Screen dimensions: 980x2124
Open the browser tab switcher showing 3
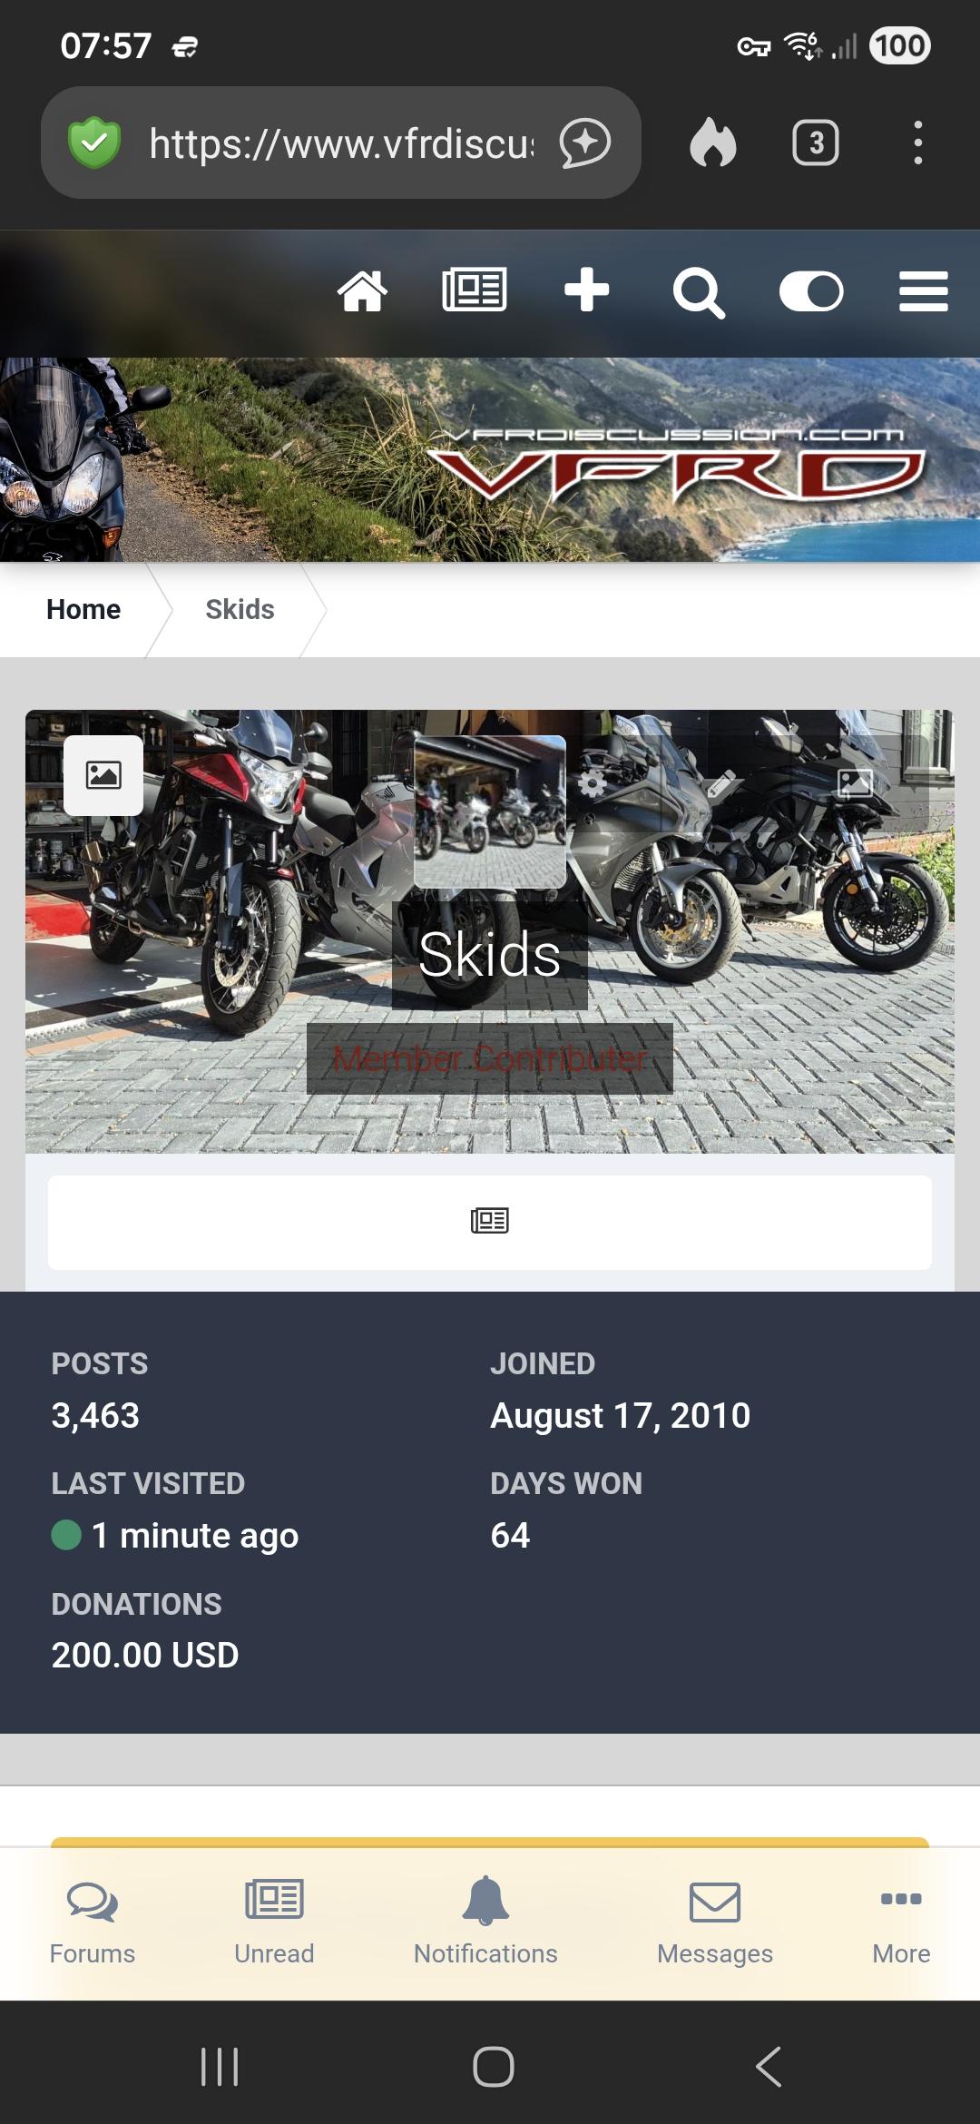[x=815, y=143]
